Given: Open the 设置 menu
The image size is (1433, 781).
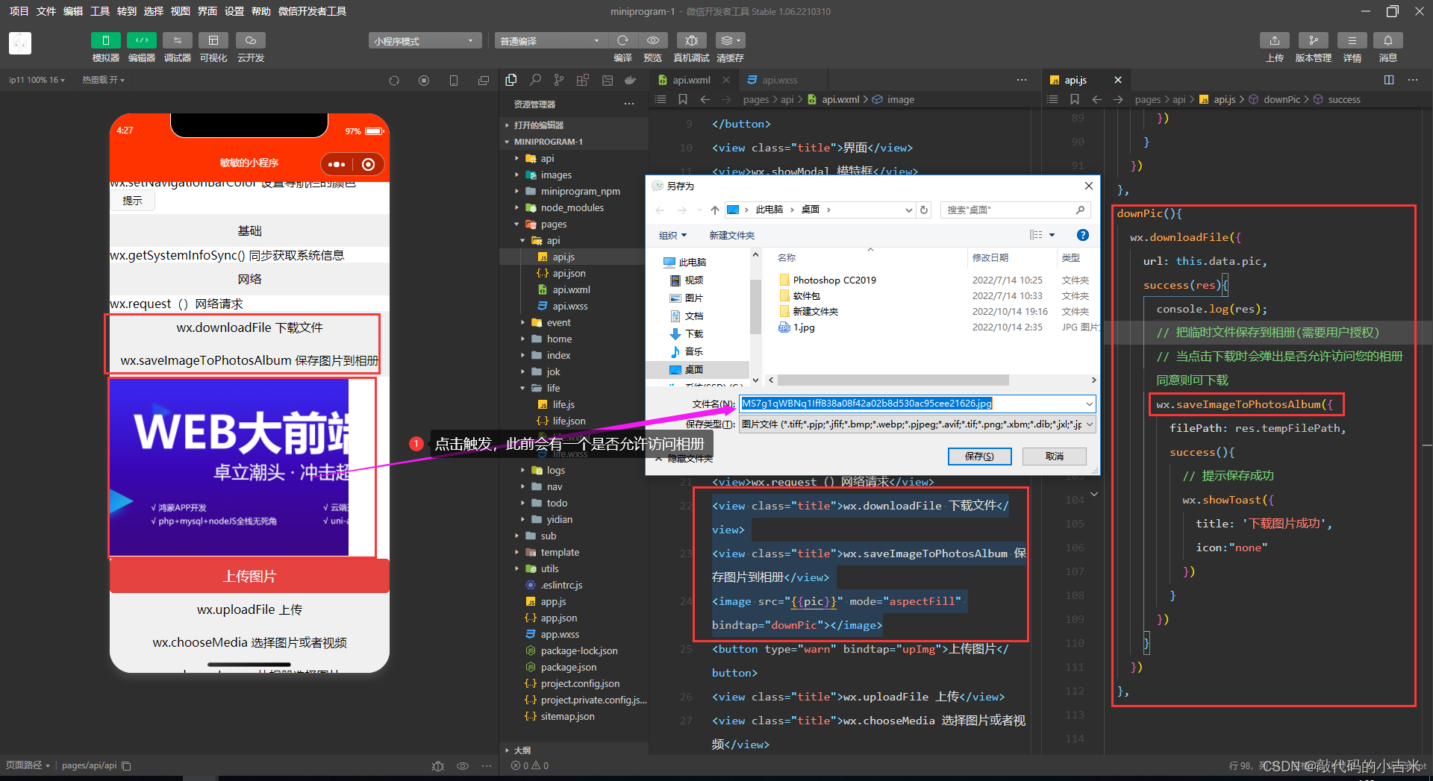Looking at the screenshot, I should tap(234, 11).
